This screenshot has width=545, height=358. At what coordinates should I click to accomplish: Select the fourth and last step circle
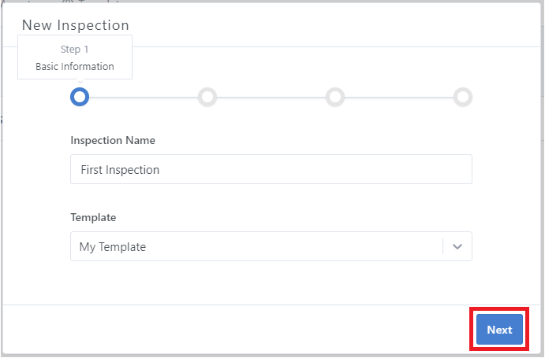pyautogui.click(x=463, y=97)
